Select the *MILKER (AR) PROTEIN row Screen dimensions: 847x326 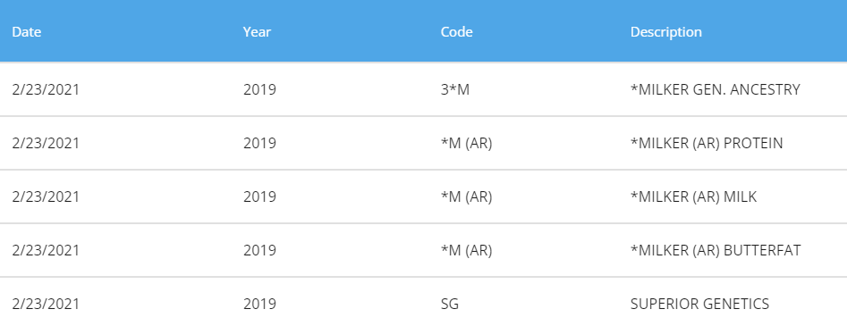424,143
